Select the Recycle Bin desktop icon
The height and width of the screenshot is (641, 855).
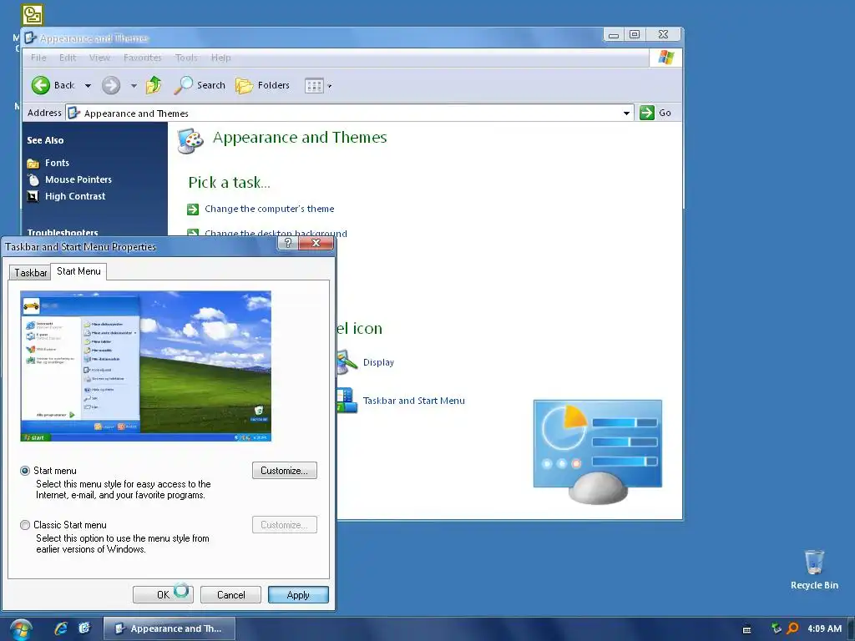814,569
